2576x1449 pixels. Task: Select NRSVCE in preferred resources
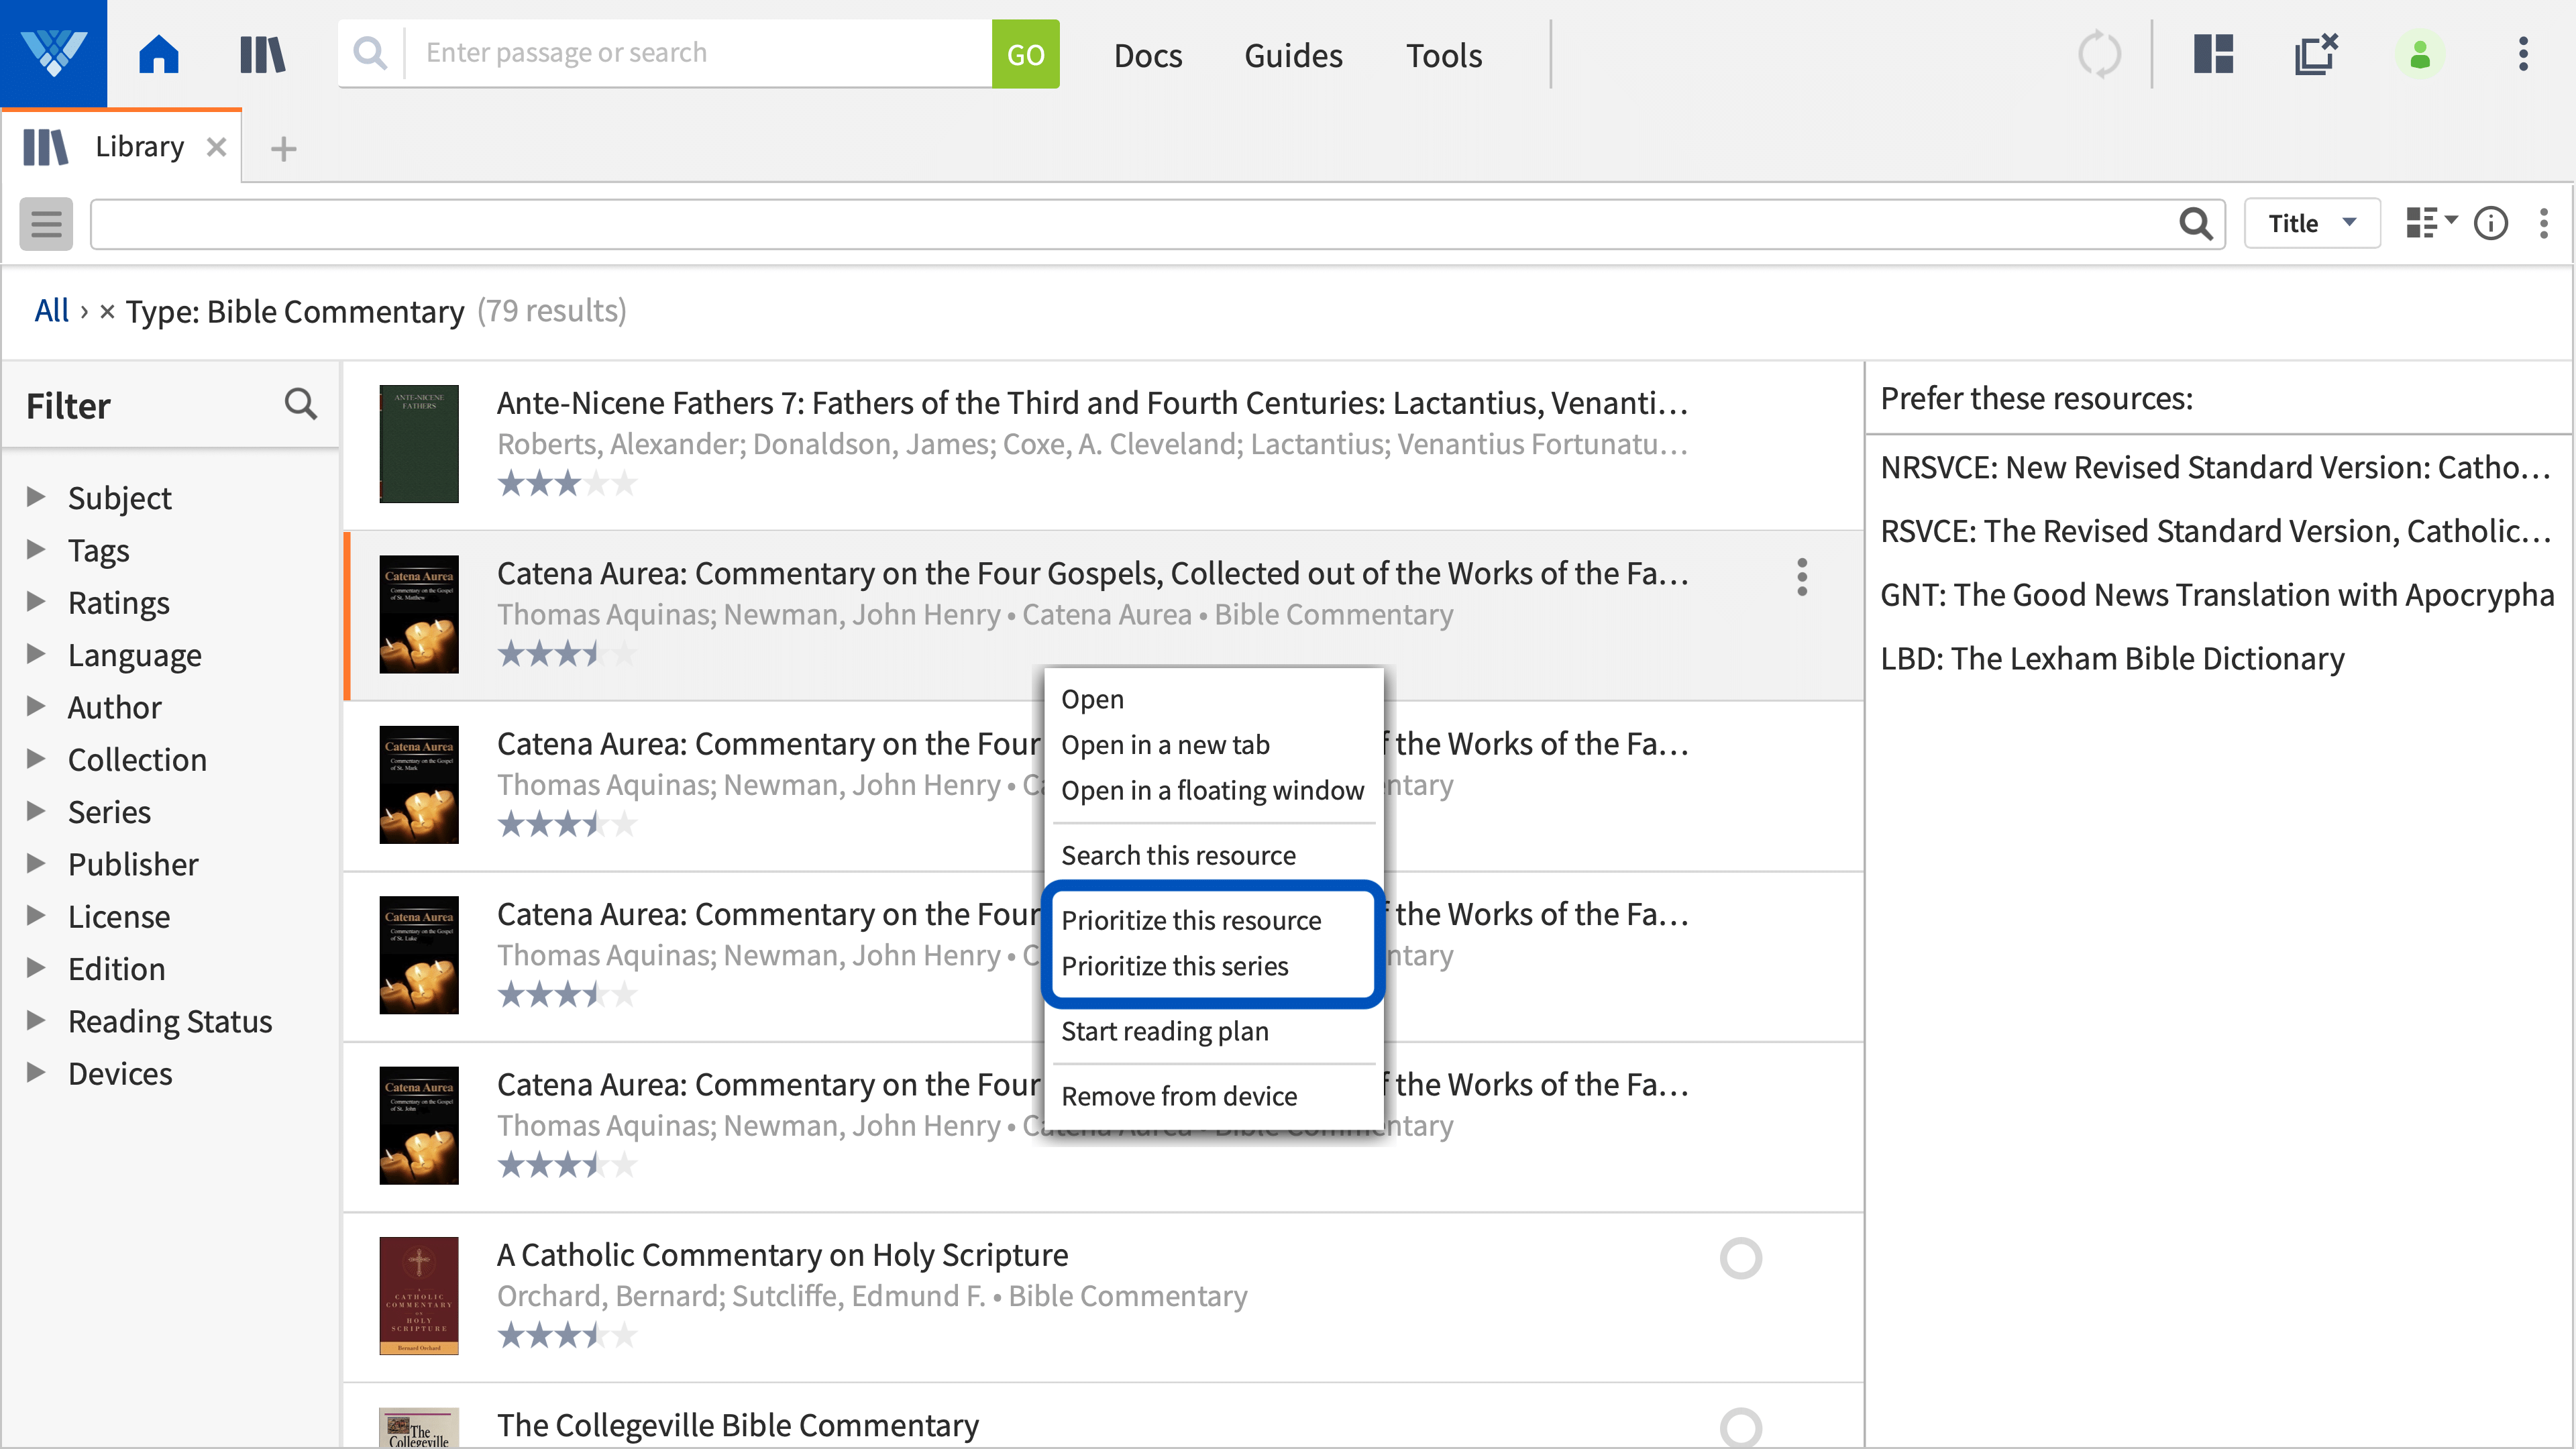[x=2216, y=467]
